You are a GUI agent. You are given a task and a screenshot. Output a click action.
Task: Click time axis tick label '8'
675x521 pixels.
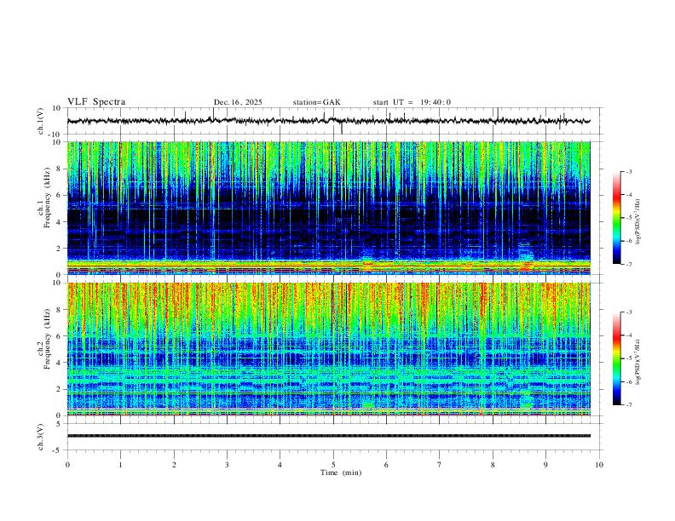point(493,465)
